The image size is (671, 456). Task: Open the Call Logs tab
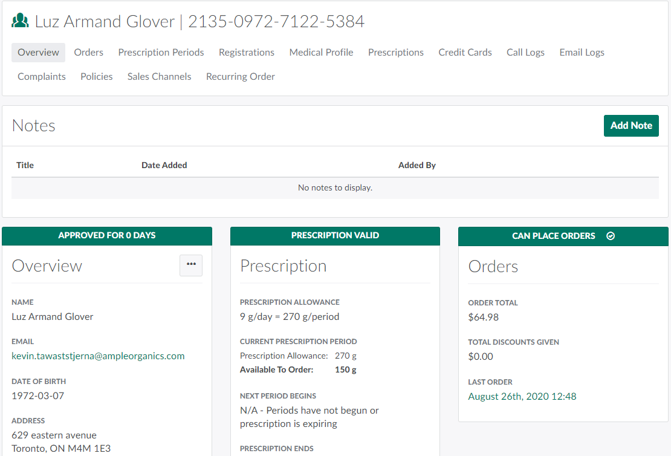click(525, 53)
